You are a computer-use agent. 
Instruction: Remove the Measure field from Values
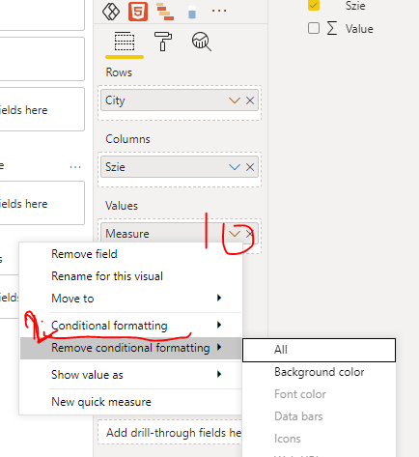pos(250,234)
